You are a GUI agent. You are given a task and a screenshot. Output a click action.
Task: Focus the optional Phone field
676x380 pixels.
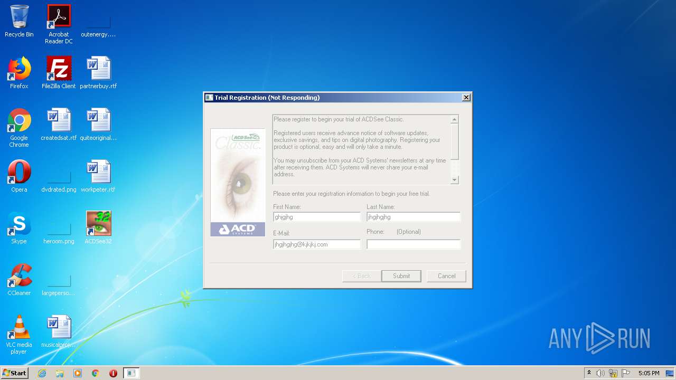click(414, 244)
